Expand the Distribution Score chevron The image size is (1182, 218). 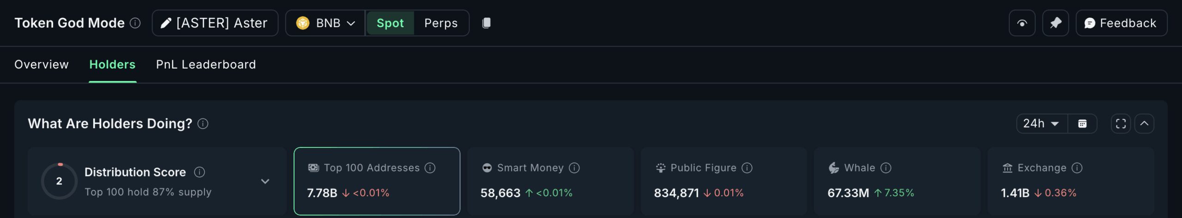265,181
